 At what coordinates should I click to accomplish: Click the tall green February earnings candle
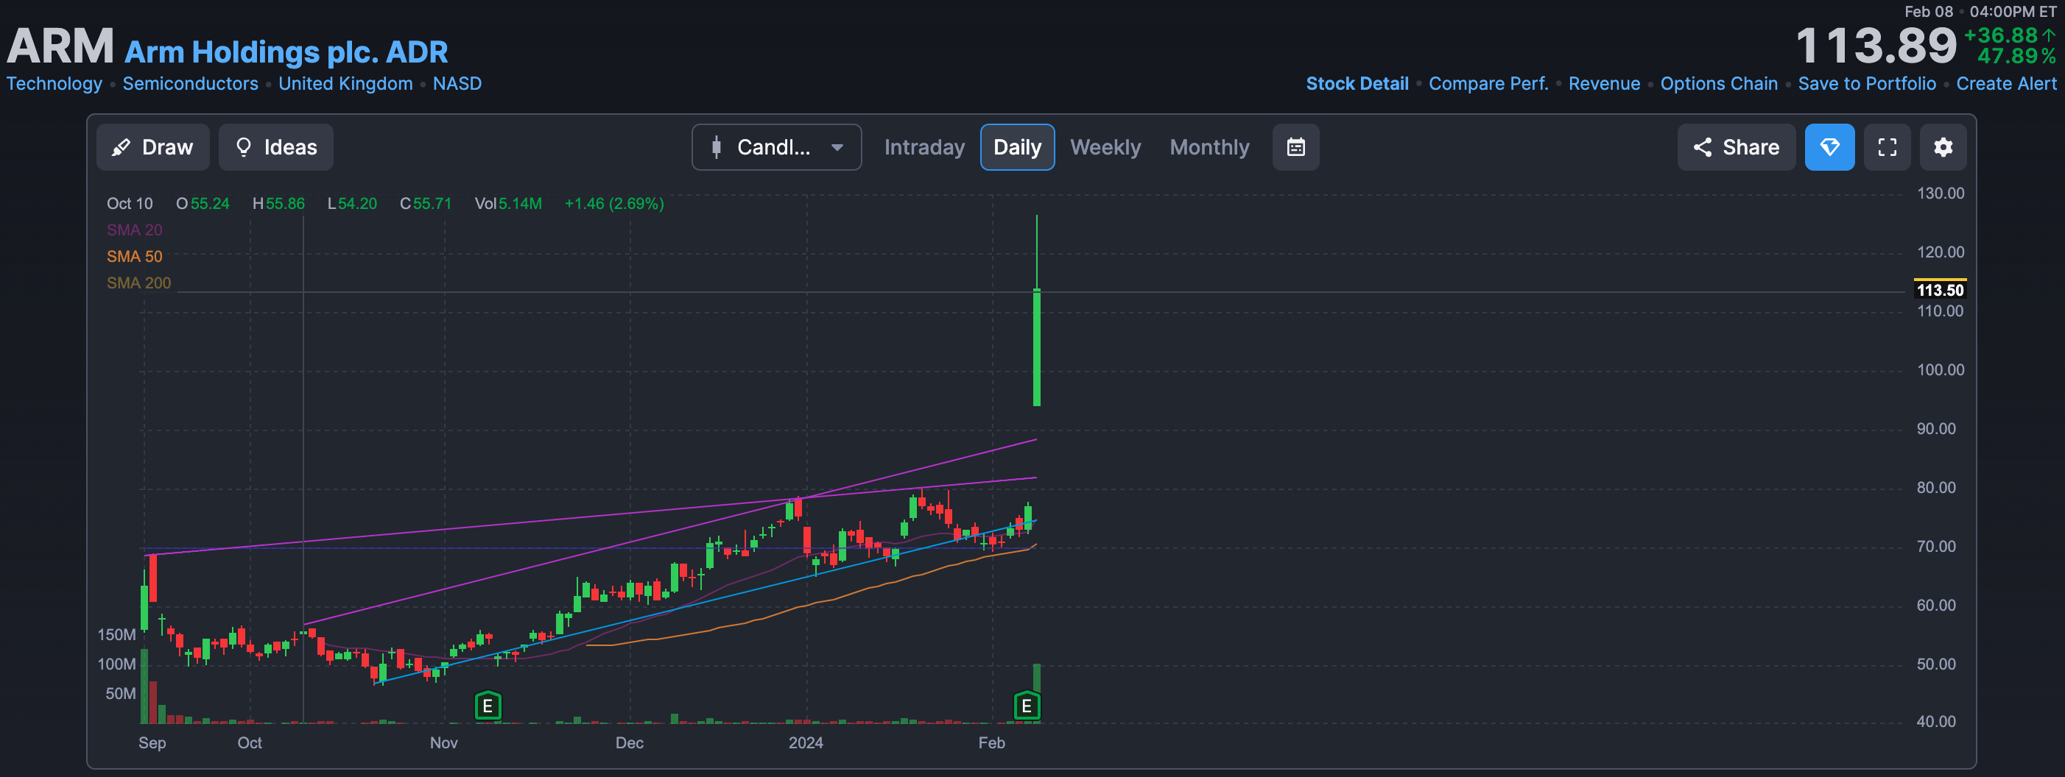(x=1036, y=347)
